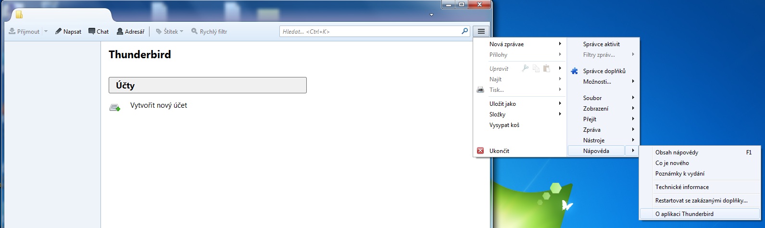Screen dimensions: 765x228
Task: Open the Přejít submenu
Action: click(x=603, y=119)
